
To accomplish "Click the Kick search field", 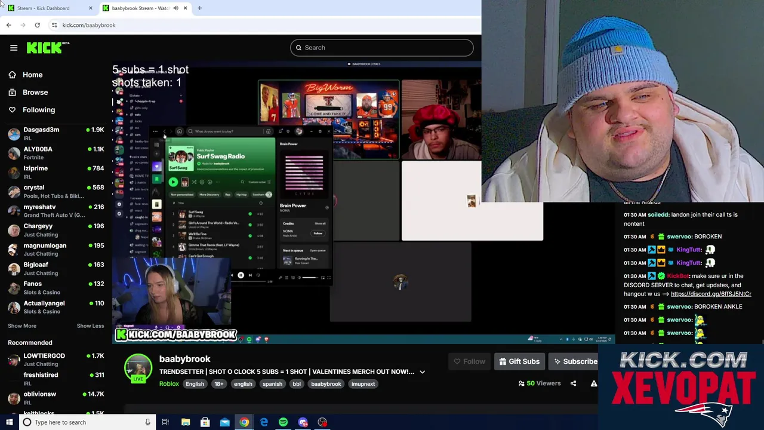I will pos(382,48).
